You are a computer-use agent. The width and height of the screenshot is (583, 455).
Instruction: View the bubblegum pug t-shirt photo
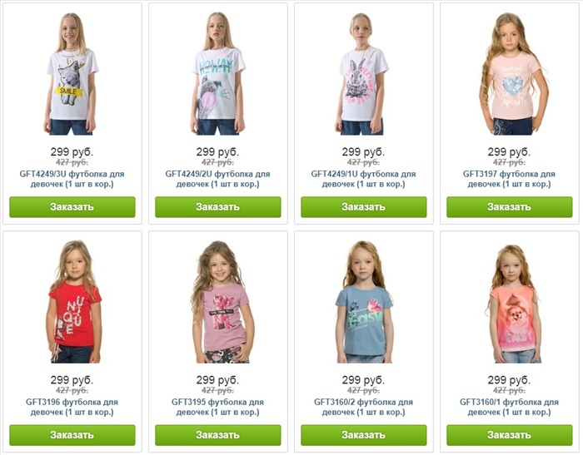(218, 73)
